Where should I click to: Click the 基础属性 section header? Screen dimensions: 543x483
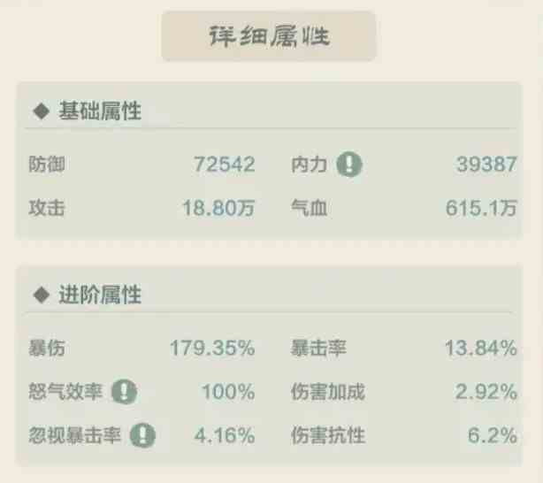(x=100, y=111)
